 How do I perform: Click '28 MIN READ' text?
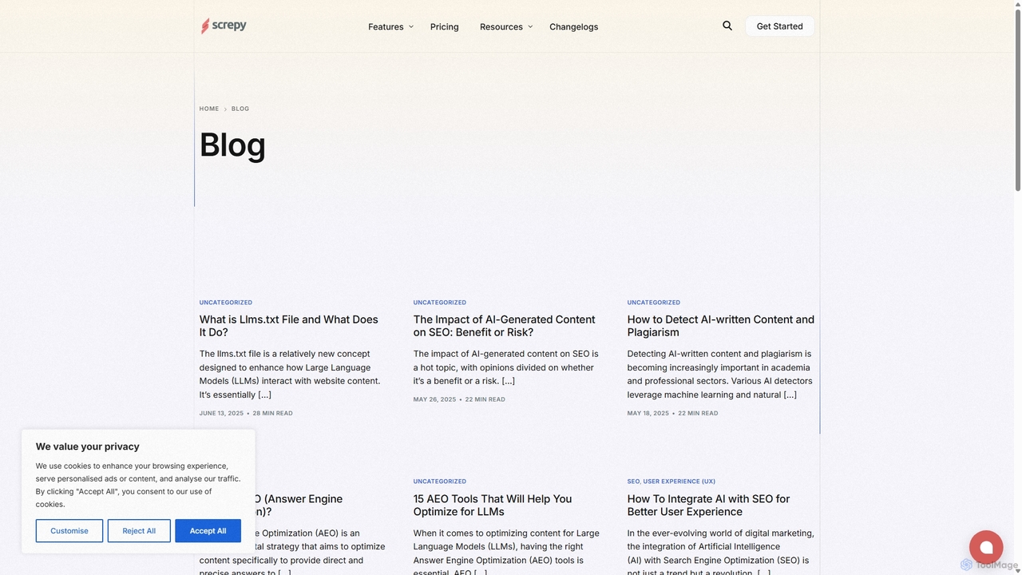point(273,414)
